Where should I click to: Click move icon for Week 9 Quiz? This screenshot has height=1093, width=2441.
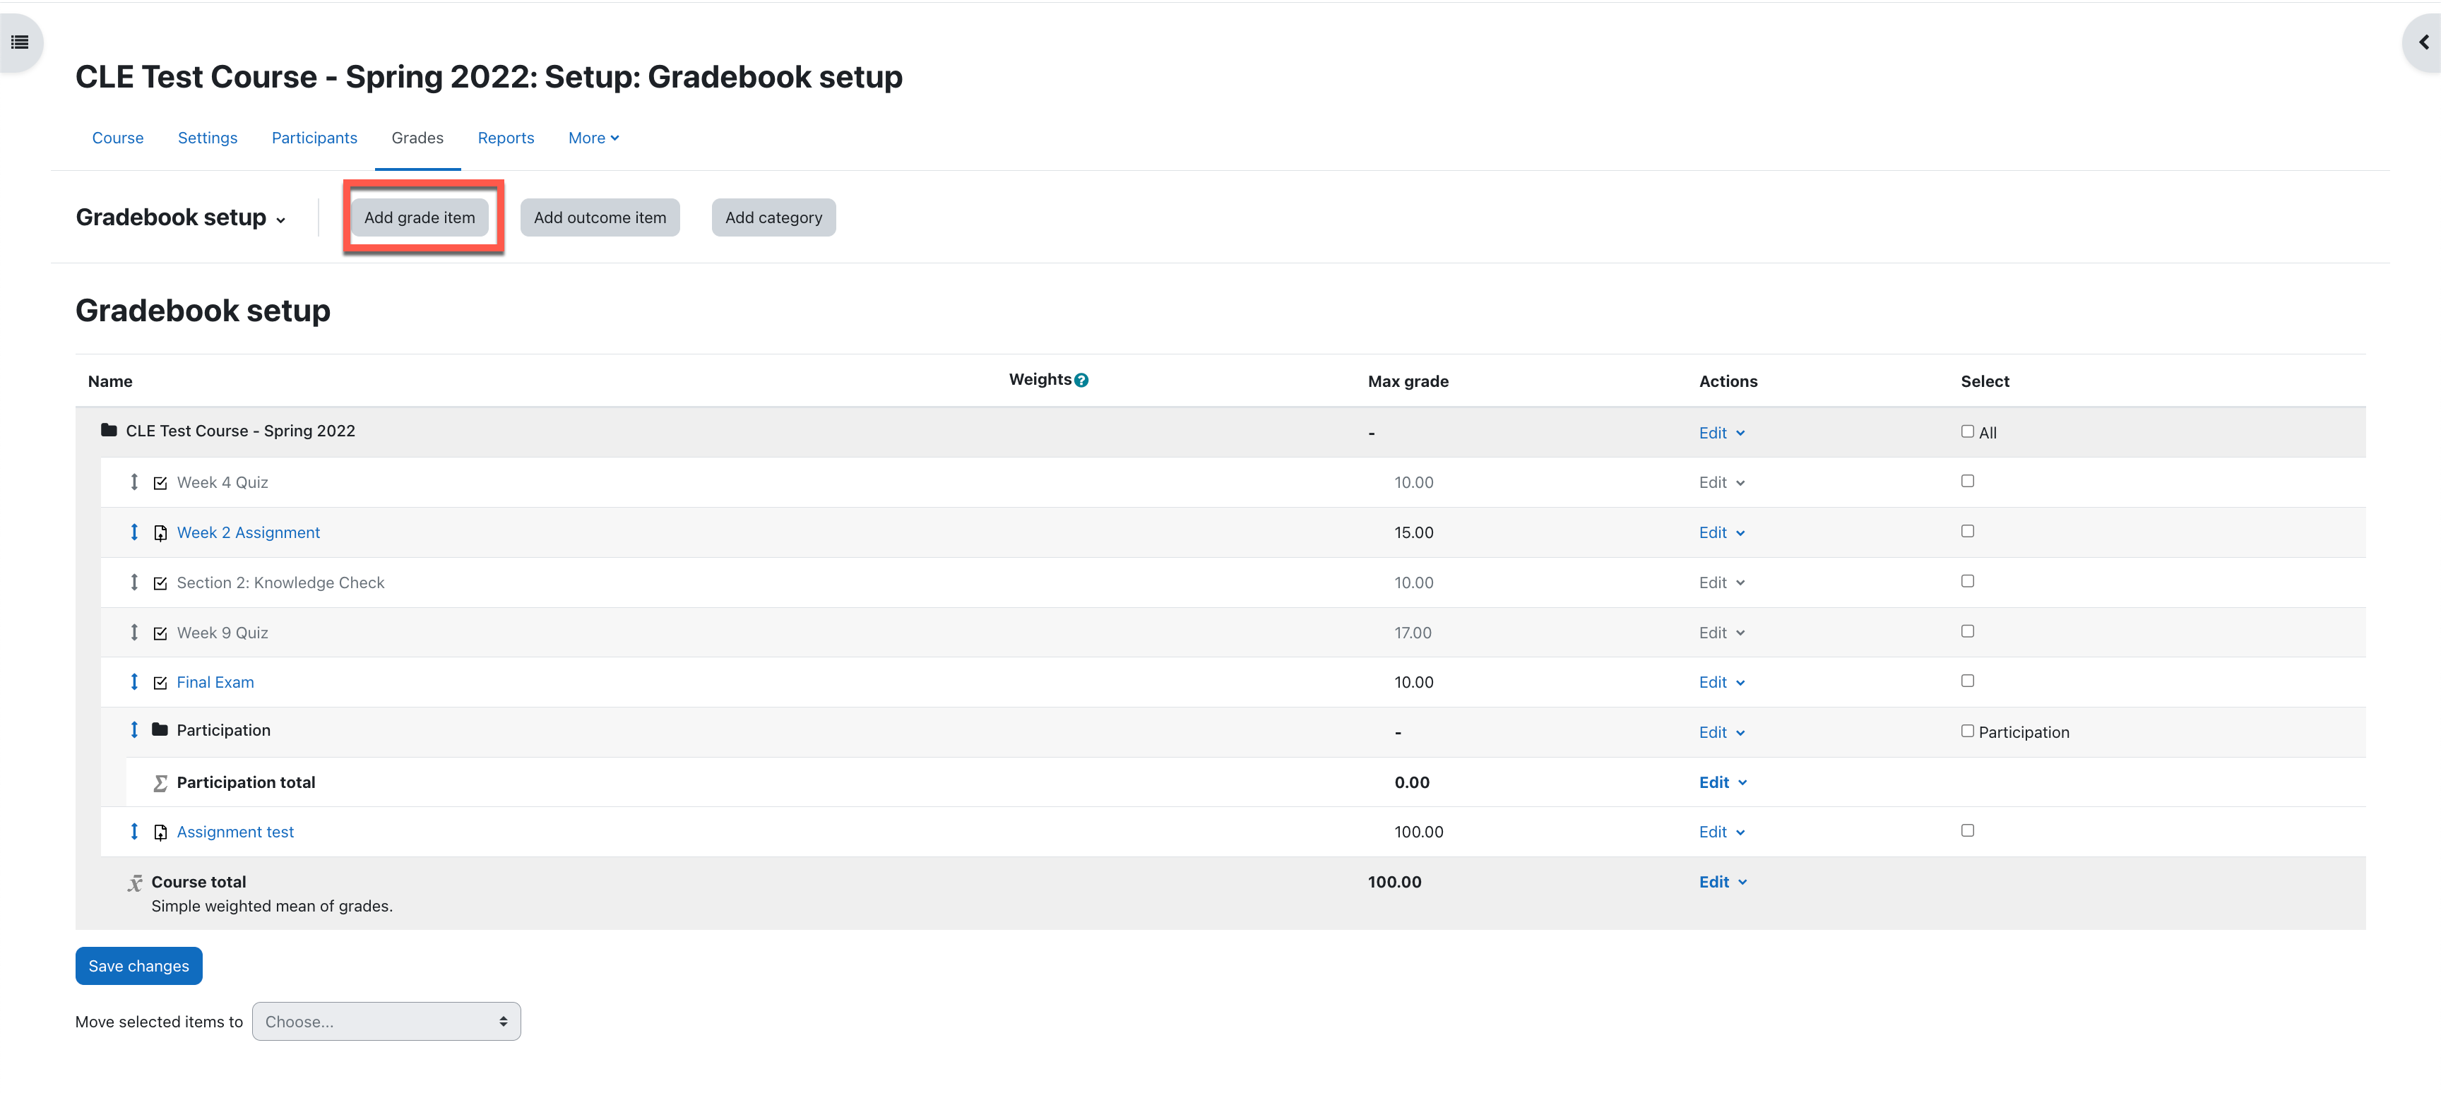(135, 633)
